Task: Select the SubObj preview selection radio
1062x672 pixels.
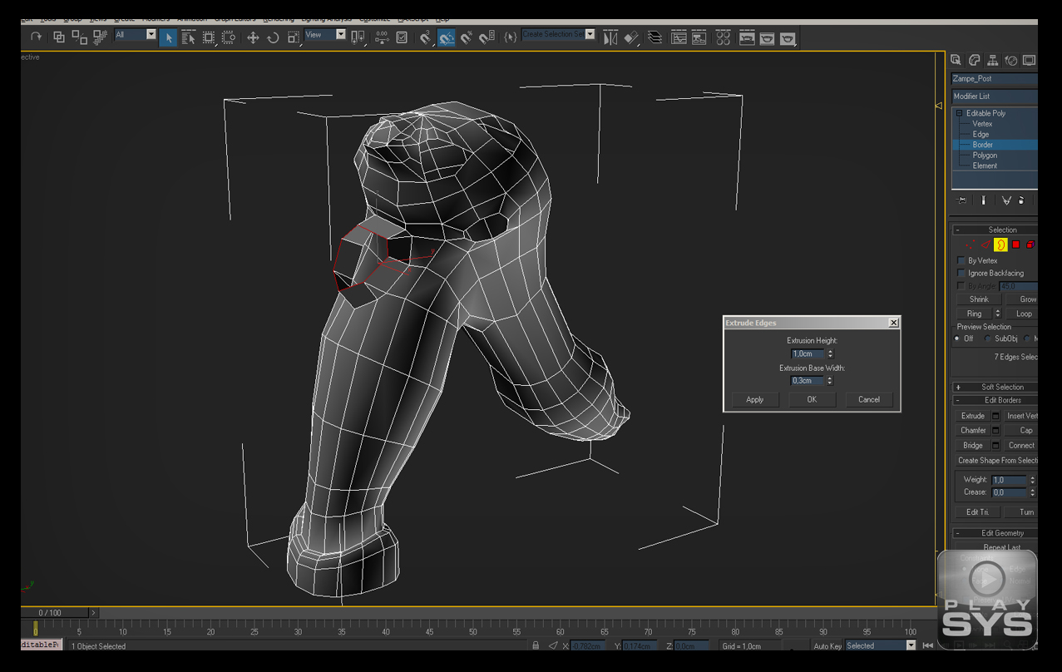Action: (x=988, y=338)
